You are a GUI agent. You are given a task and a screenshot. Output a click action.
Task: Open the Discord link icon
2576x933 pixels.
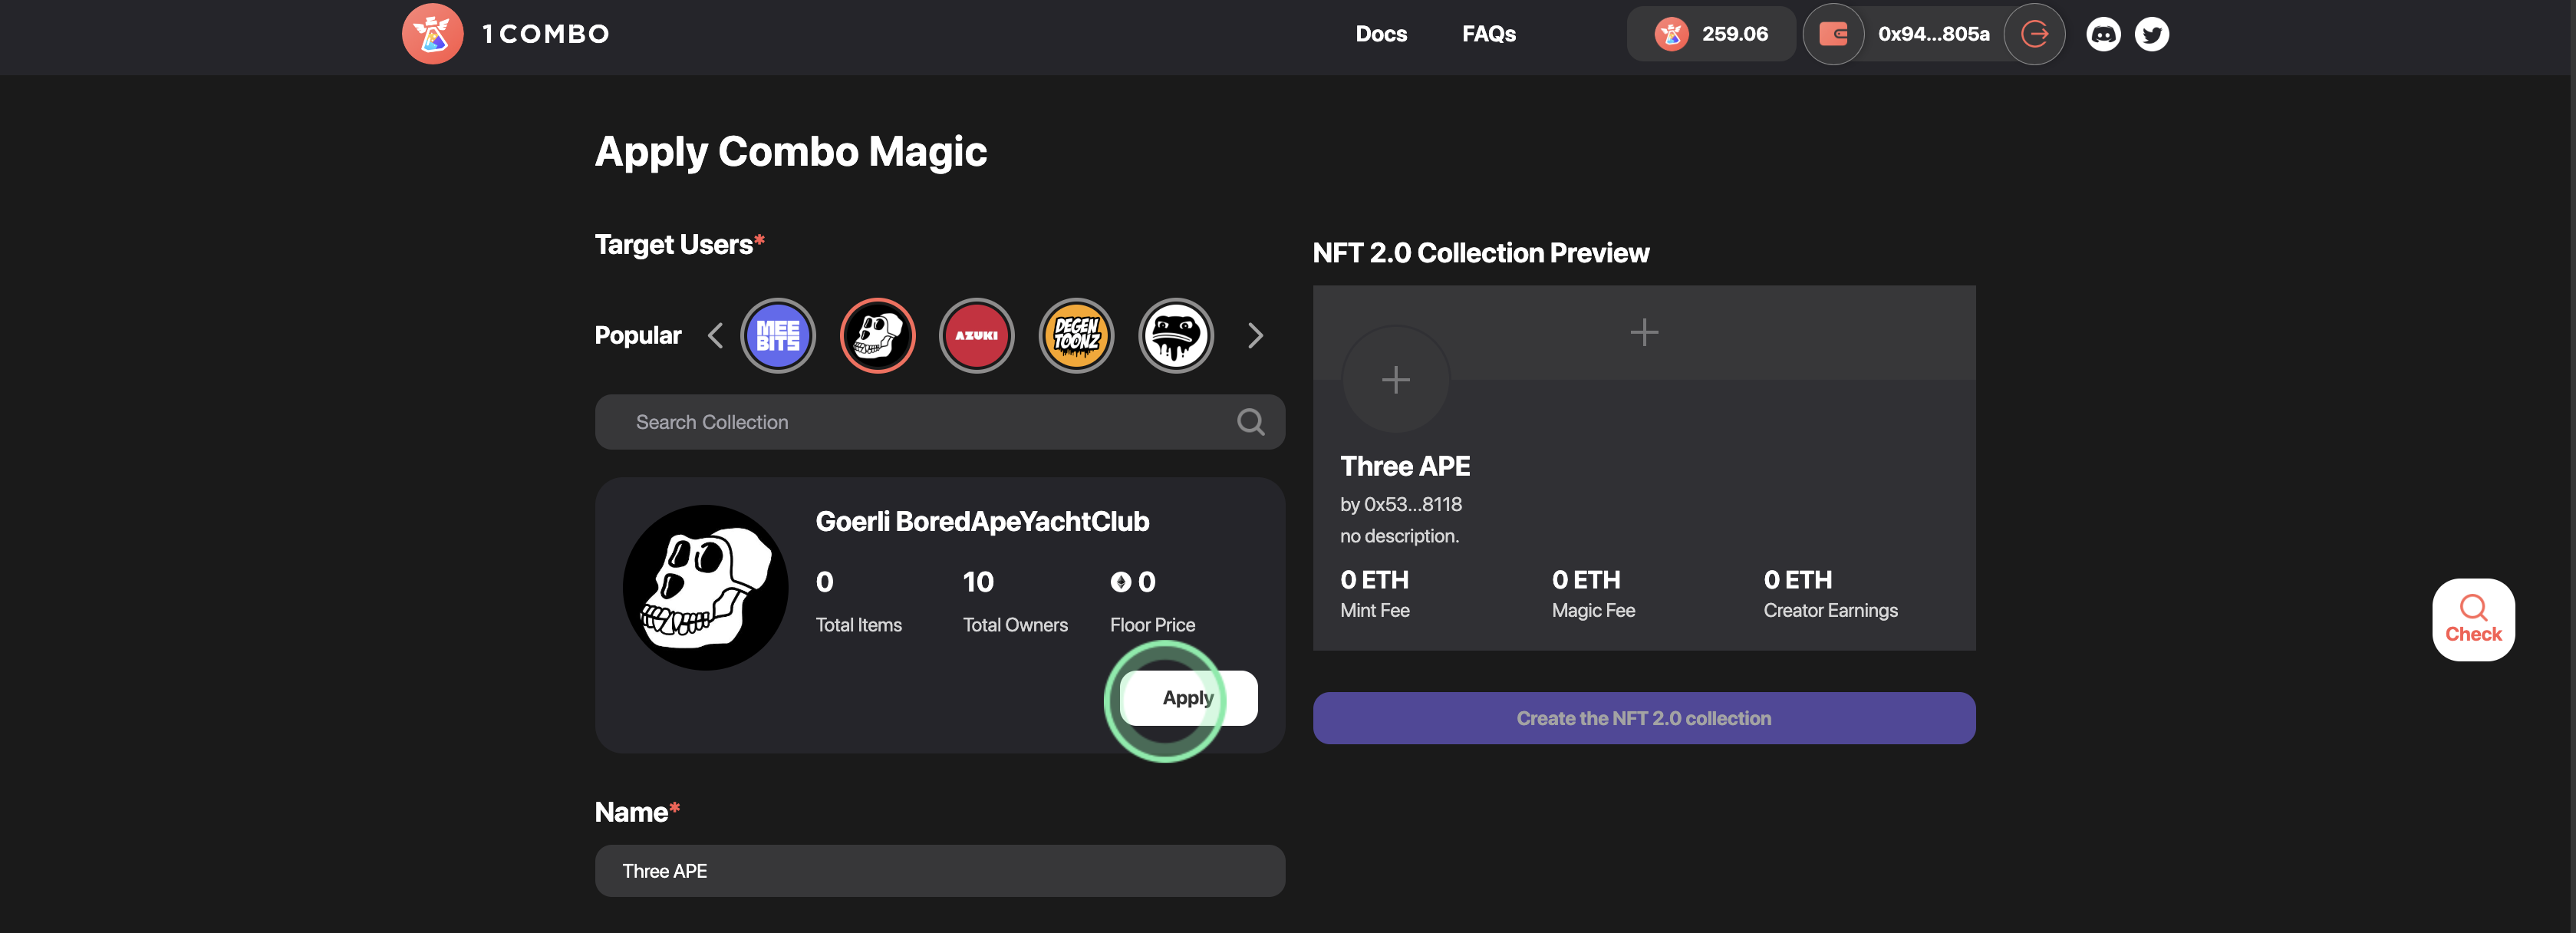pos(2103,34)
